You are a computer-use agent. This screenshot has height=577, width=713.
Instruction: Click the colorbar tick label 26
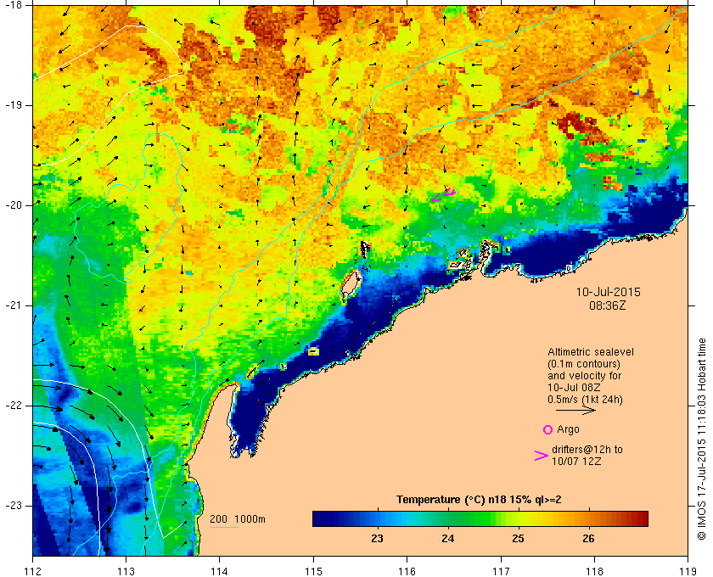[x=588, y=539]
